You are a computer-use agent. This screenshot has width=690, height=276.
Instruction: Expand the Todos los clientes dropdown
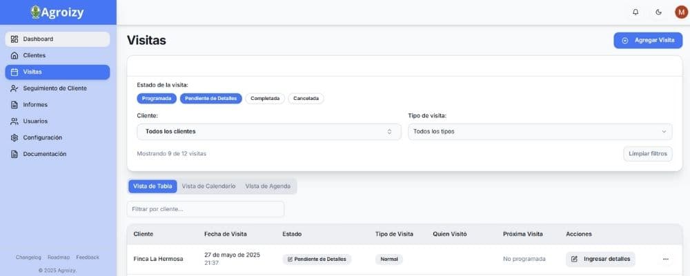269,131
